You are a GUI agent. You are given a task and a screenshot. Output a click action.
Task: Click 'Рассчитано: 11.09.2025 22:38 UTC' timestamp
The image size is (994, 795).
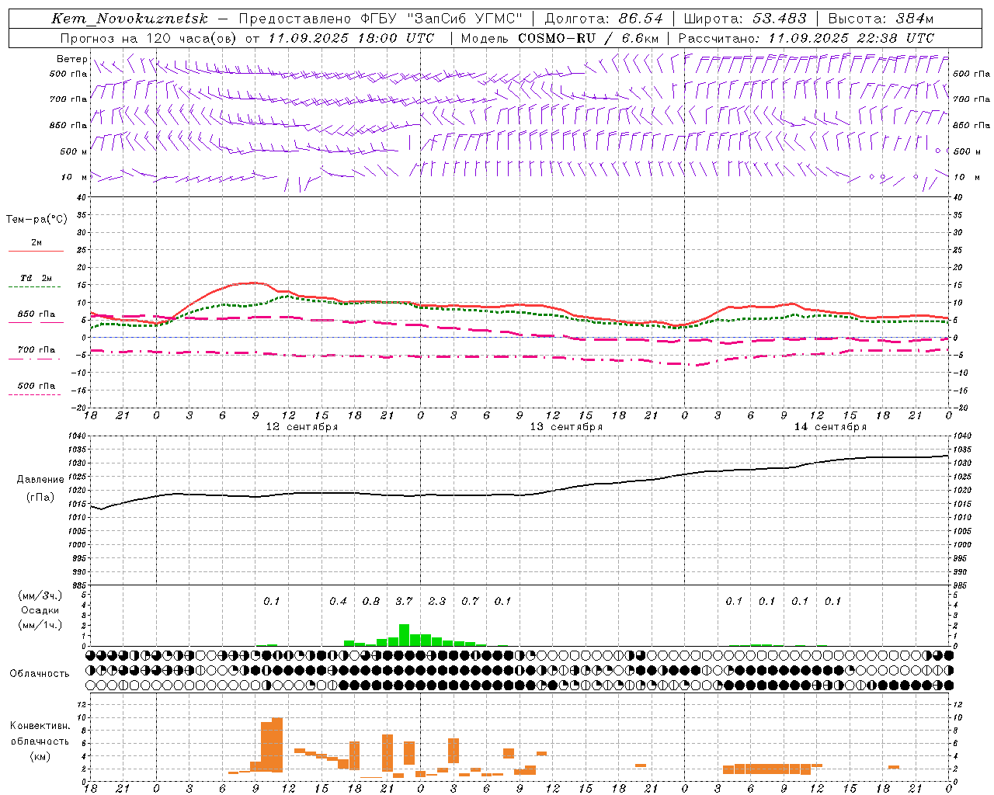pyautogui.click(x=806, y=38)
